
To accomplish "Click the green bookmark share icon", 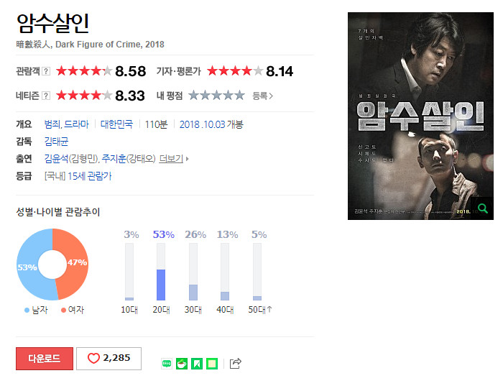I will pyautogui.click(x=197, y=364).
